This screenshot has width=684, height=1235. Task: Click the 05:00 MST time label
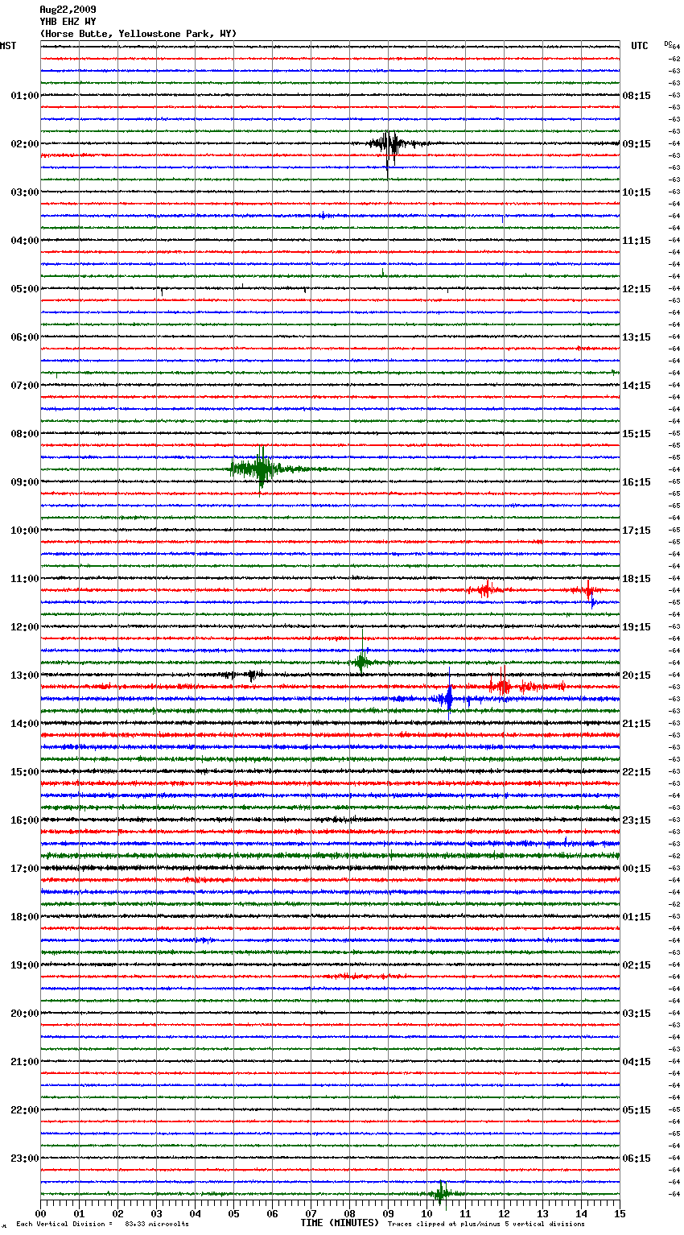tap(24, 289)
